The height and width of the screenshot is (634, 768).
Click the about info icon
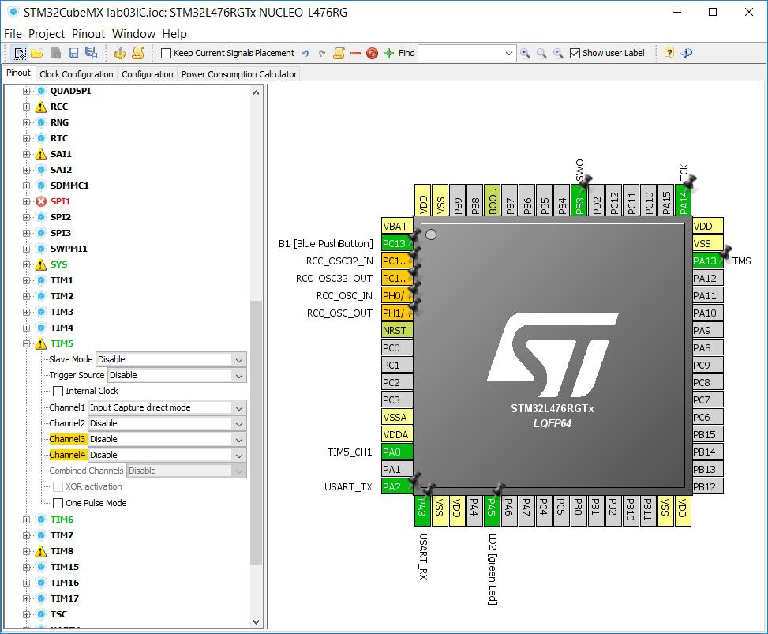point(687,53)
